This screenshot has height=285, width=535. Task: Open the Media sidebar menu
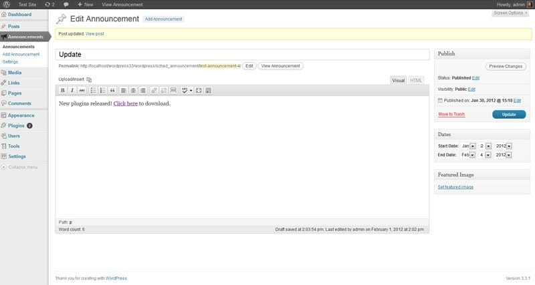(15, 73)
